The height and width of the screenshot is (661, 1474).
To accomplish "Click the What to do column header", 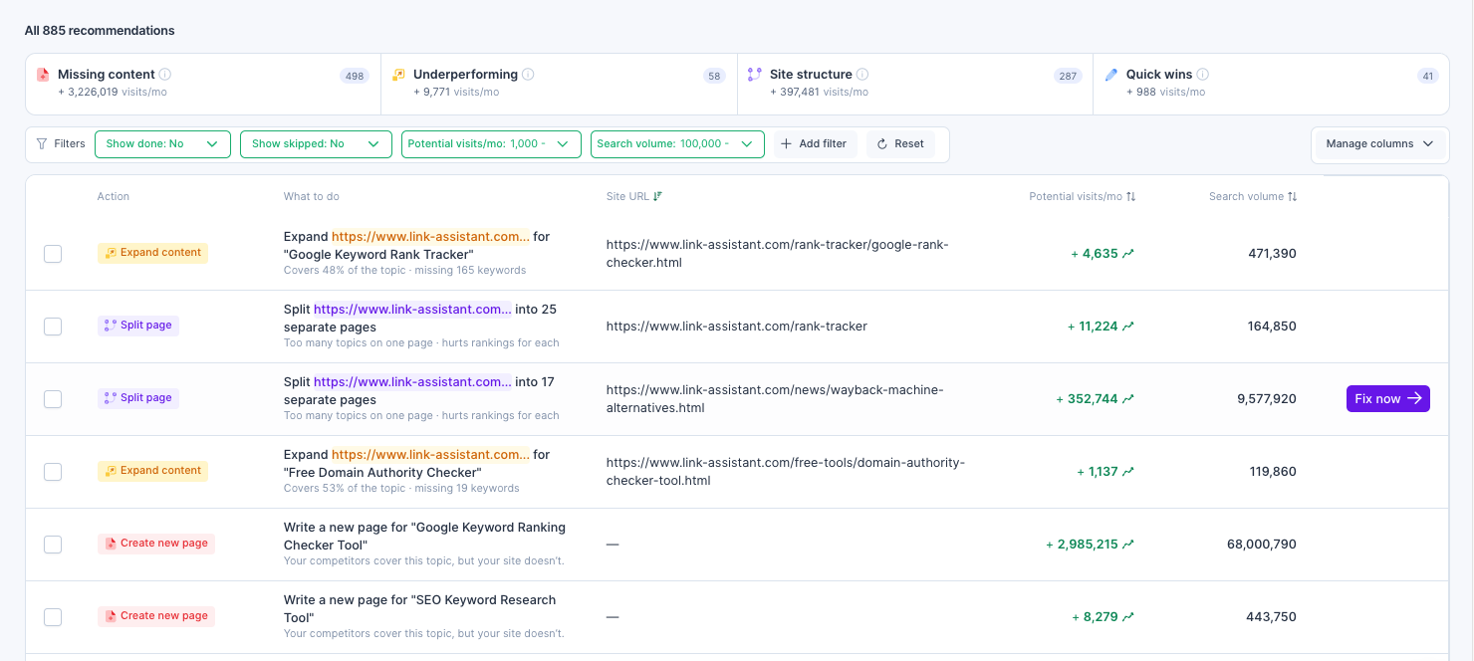I will point(312,196).
